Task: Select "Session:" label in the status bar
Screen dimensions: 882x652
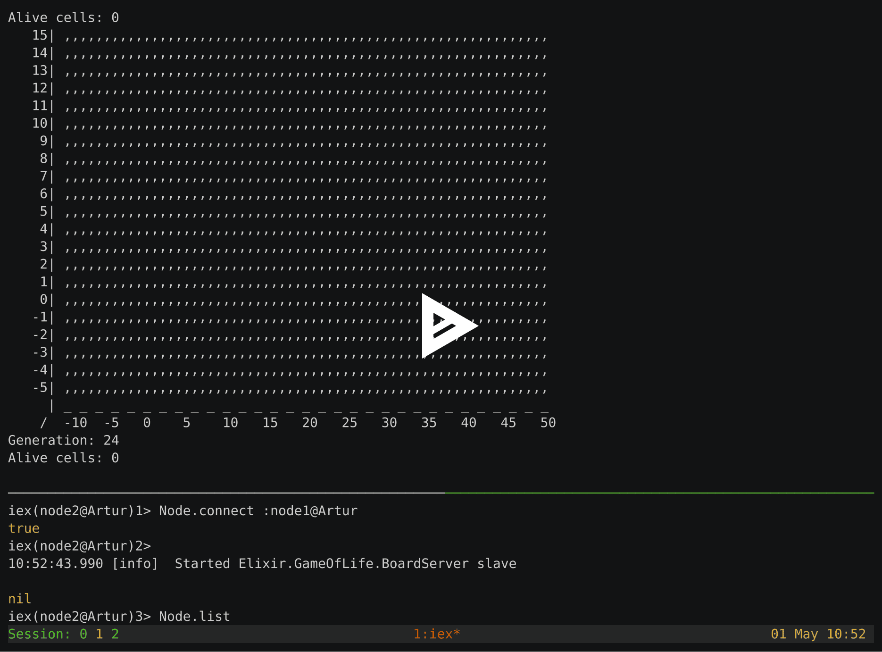Action: pos(40,634)
